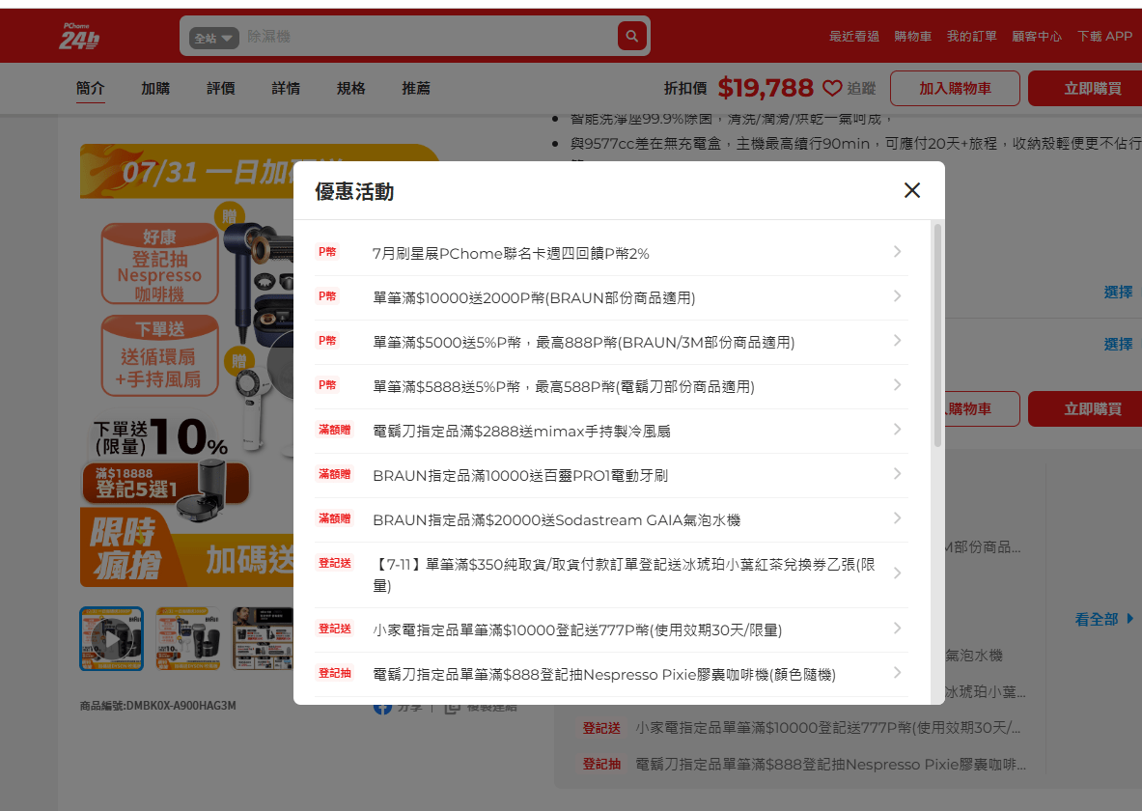
Task: Click 滿額贈 tag on Sodastream row
Action: tap(334, 518)
